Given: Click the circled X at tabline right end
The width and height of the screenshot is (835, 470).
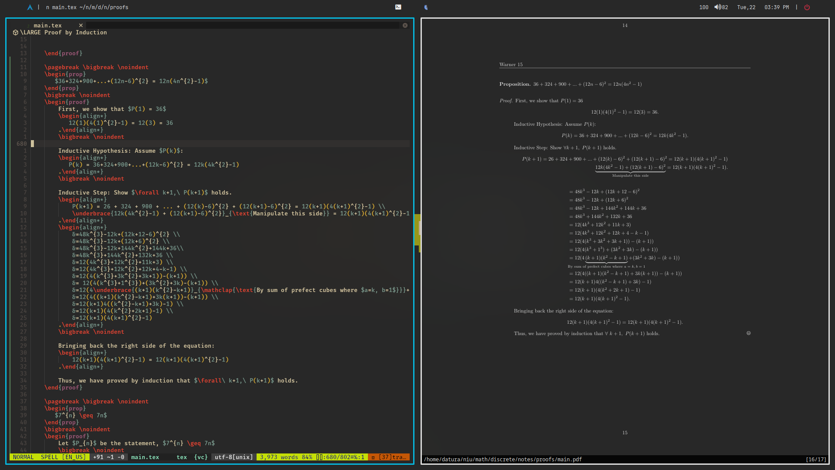Looking at the screenshot, I should point(405,25).
